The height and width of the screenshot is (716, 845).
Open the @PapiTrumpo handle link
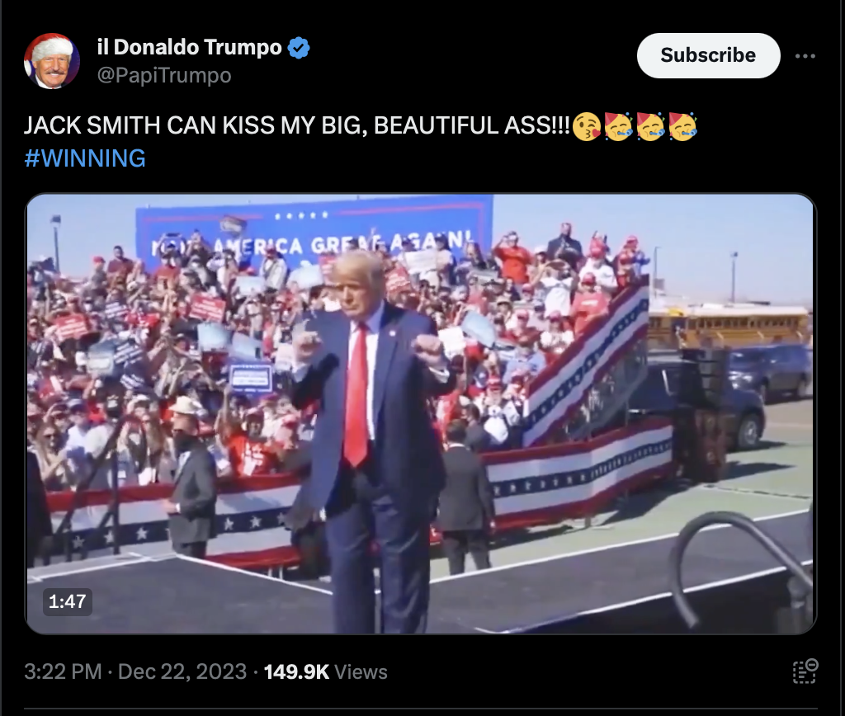[x=164, y=75]
